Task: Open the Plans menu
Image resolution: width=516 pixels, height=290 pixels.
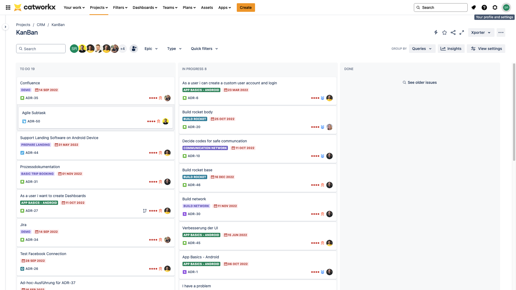Action: (x=189, y=8)
